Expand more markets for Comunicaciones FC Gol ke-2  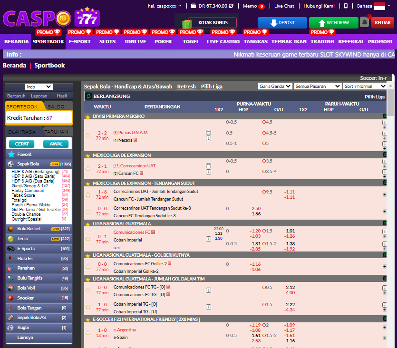pos(384,267)
